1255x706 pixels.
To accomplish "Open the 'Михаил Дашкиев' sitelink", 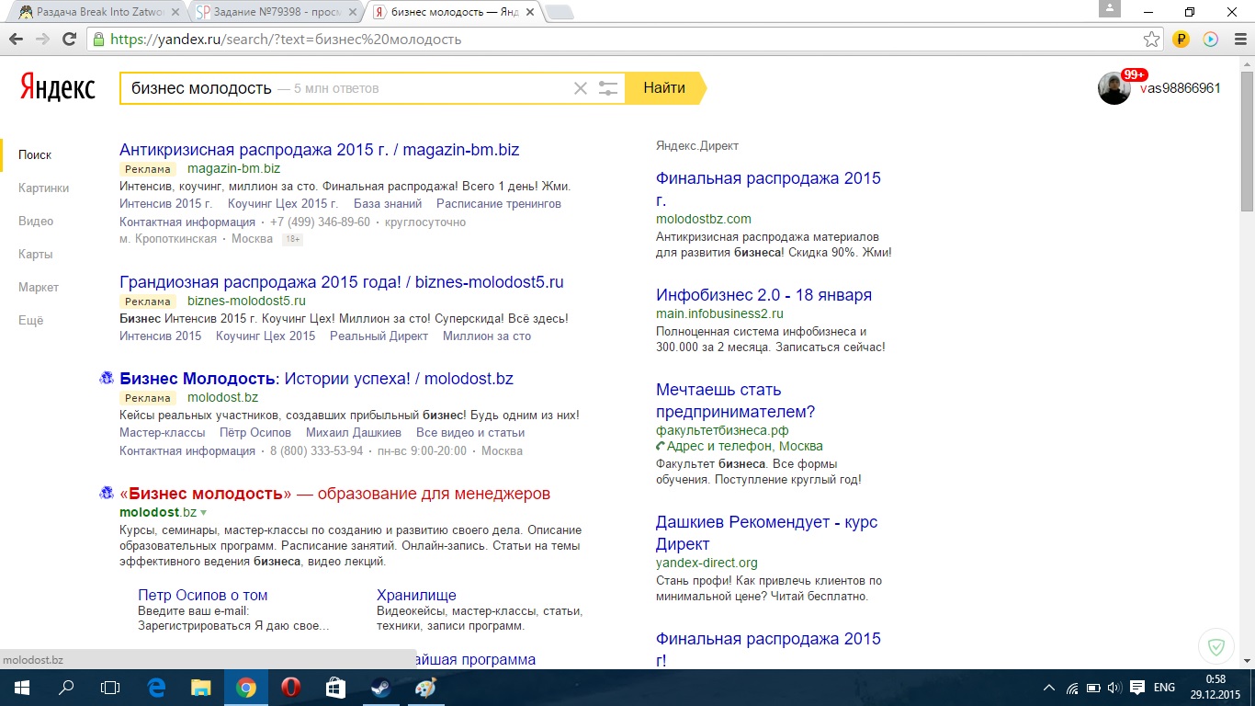I will tap(354, 433).
